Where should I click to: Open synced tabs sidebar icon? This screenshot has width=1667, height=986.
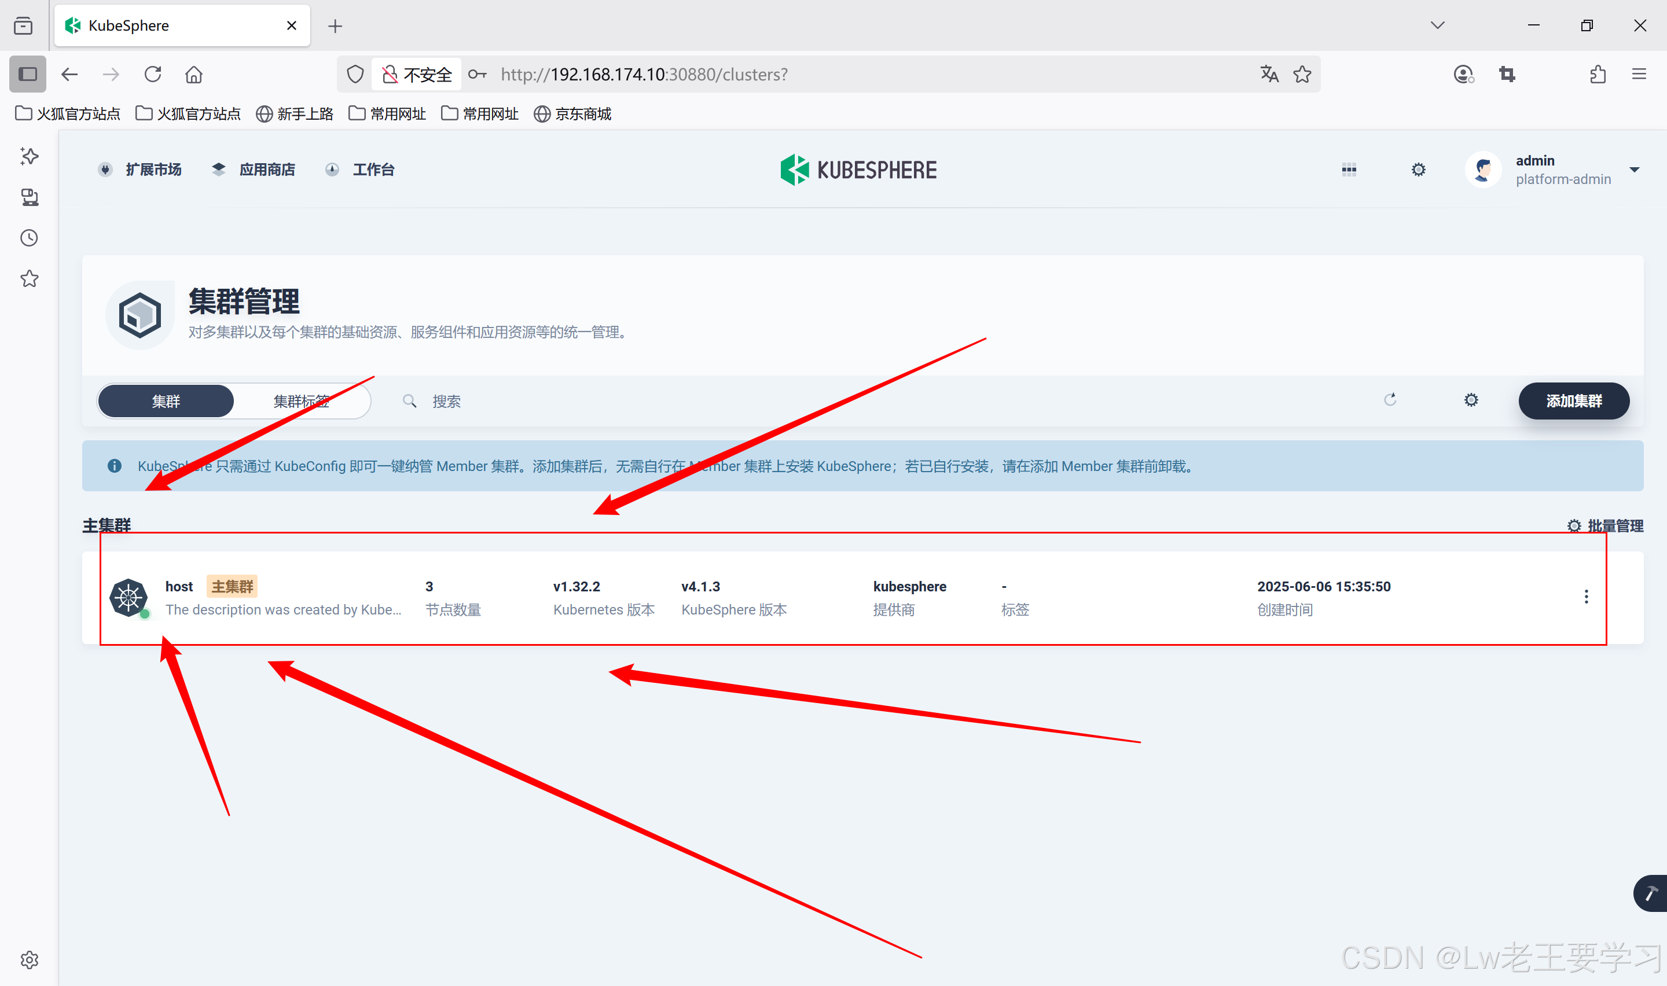point(30,197)
